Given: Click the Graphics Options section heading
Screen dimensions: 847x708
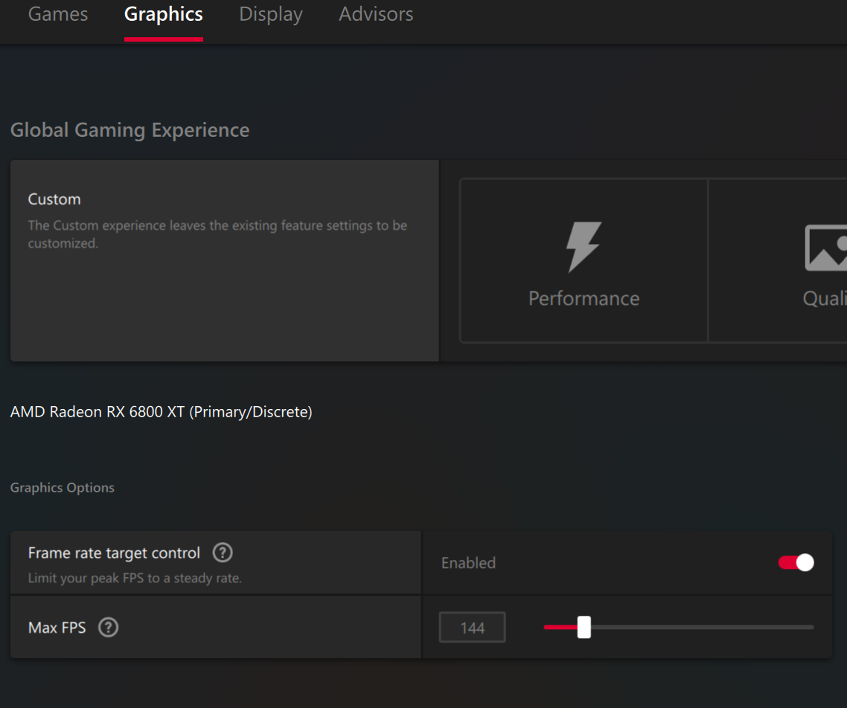Looking at the screenshot, I should (x=63, y=488).
